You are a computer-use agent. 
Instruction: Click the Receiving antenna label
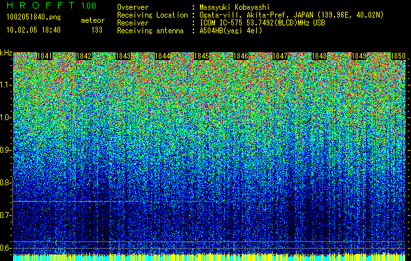(150, 31)
